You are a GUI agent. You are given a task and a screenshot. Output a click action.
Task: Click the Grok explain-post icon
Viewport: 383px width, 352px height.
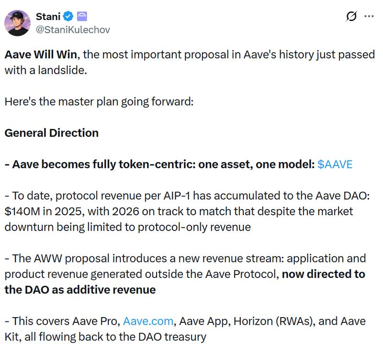[351, 16]
